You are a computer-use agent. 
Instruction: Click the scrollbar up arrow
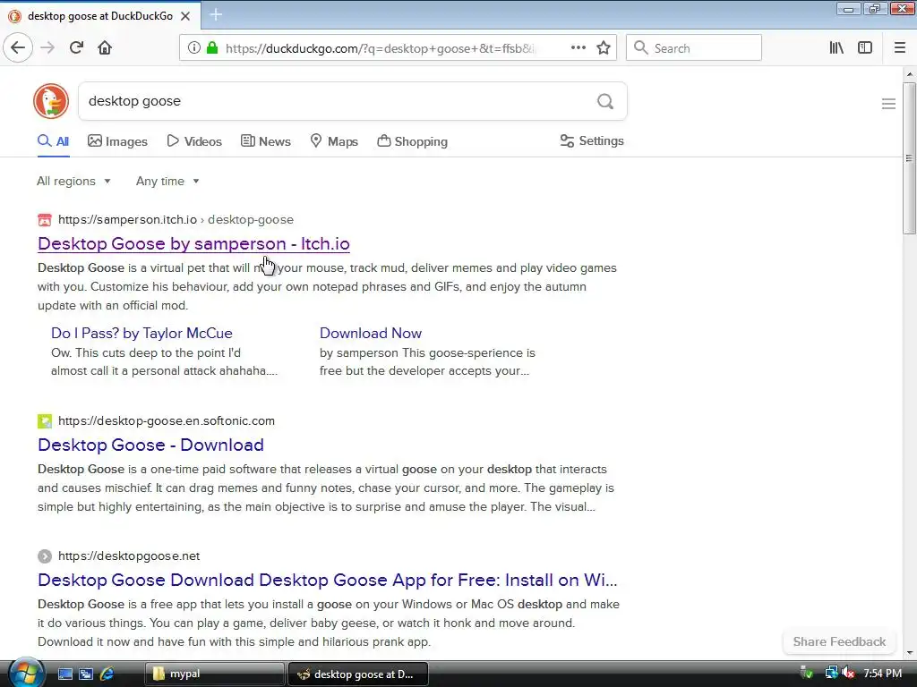tap(909, 74)
